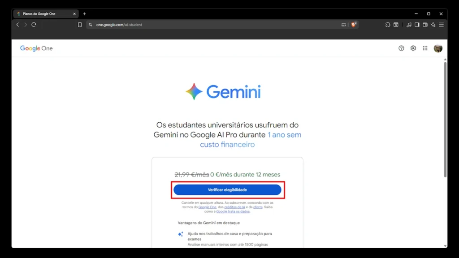Click Verificar elegibilidade button
The width and height of the screenshot is (459, 258).
[227, 190]
